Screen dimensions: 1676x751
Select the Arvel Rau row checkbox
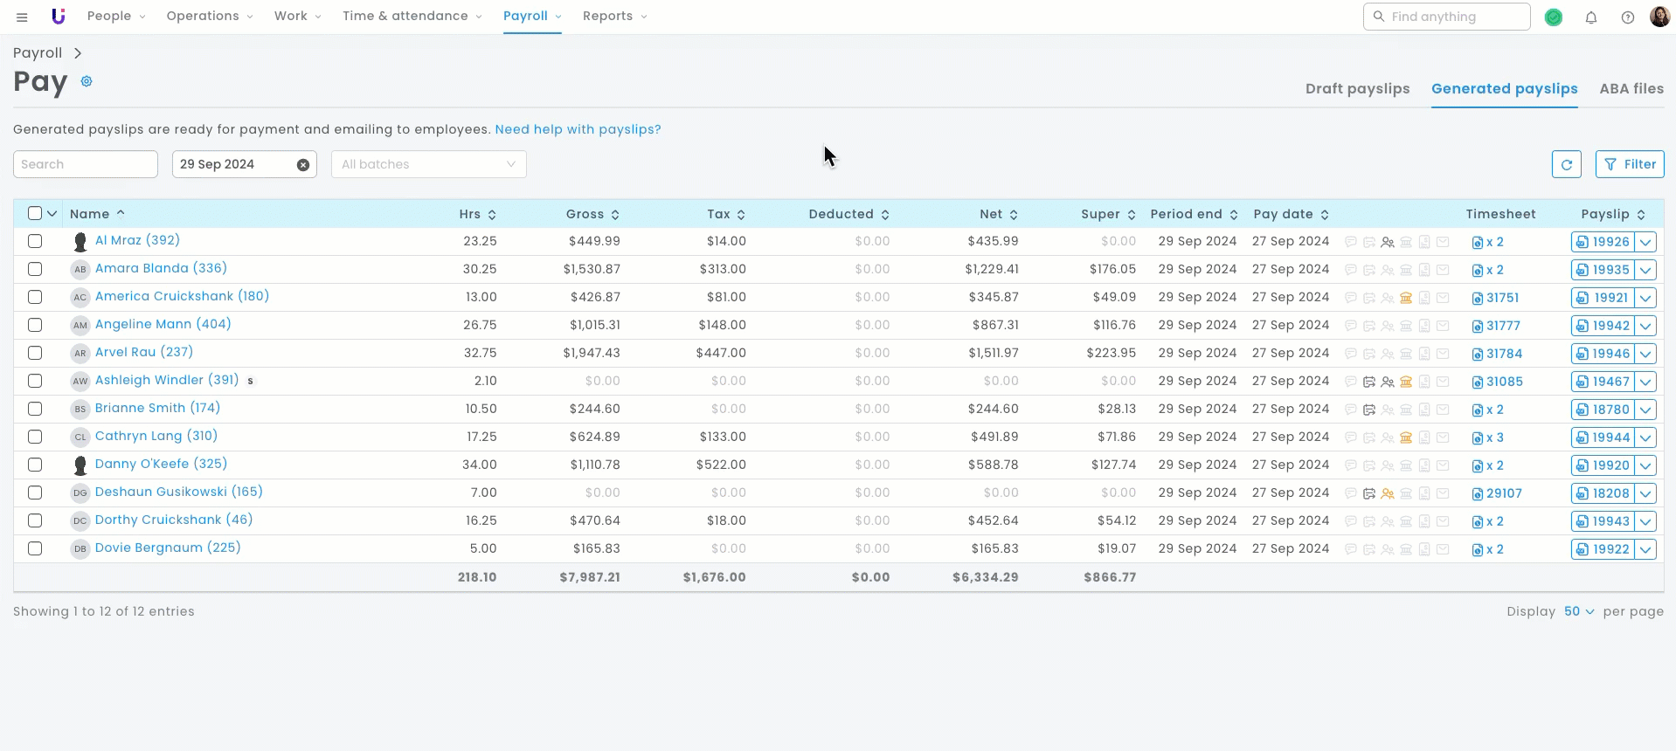coord(35,353)
